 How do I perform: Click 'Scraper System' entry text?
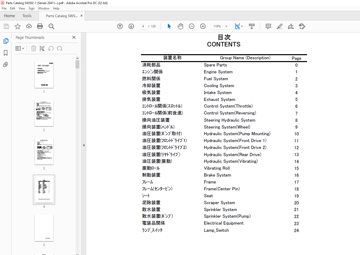220,203
